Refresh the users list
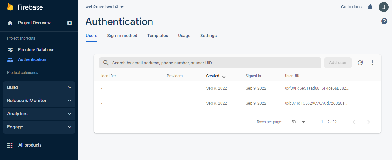The image size is (392, 160). [360, 63]
